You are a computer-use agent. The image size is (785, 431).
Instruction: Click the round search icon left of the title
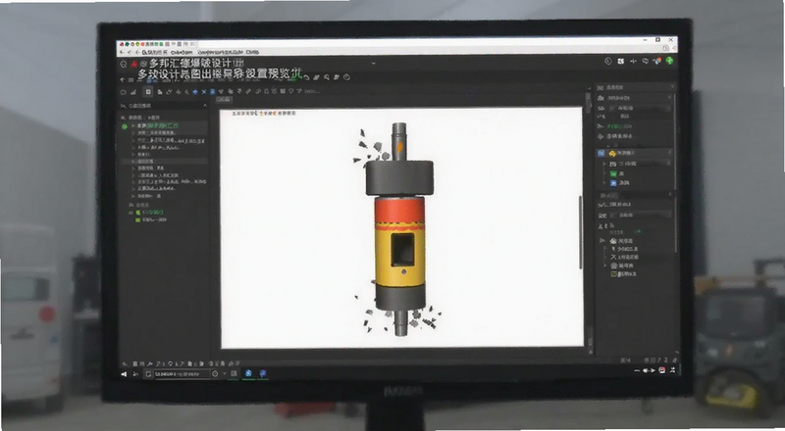point(124,64)
